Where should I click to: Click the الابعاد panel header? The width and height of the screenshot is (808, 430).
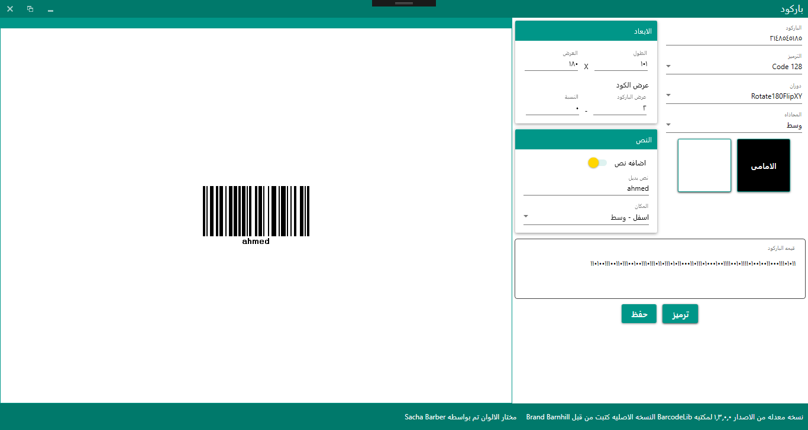click(586, 31)
